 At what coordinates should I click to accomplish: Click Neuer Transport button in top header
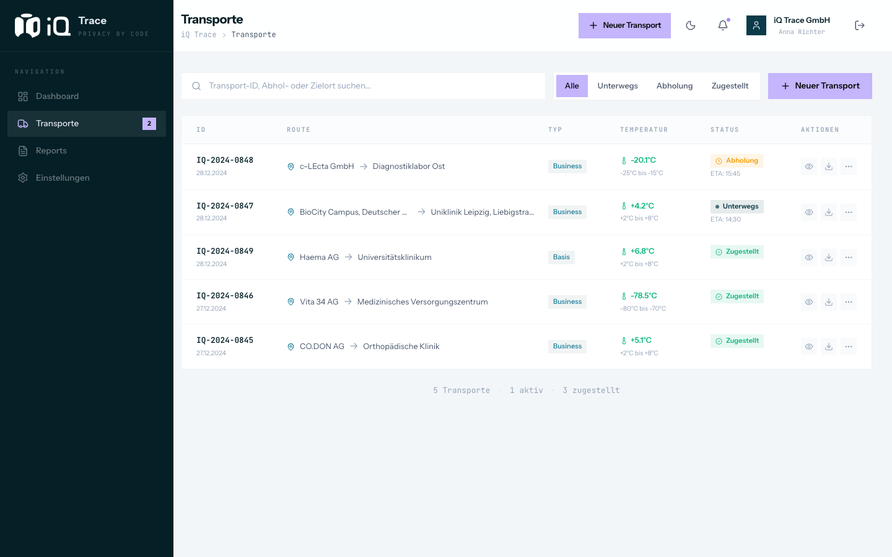tap(624, 25)
